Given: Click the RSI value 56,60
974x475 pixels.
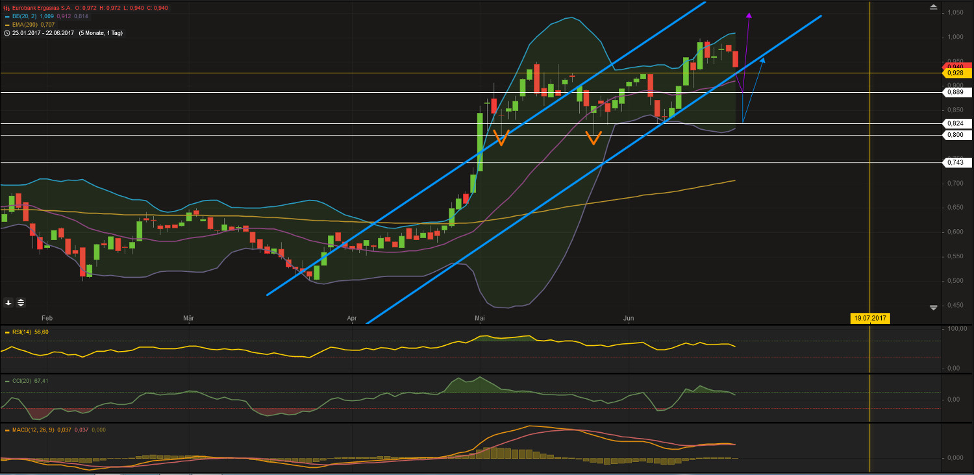Looking at the screenshot, I should (42, 332).
